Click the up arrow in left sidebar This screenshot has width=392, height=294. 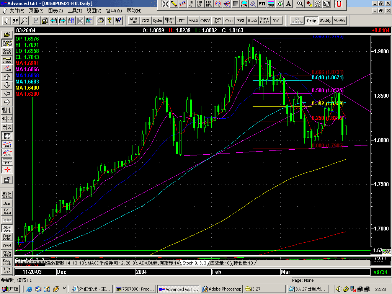[x=7, y=77]
